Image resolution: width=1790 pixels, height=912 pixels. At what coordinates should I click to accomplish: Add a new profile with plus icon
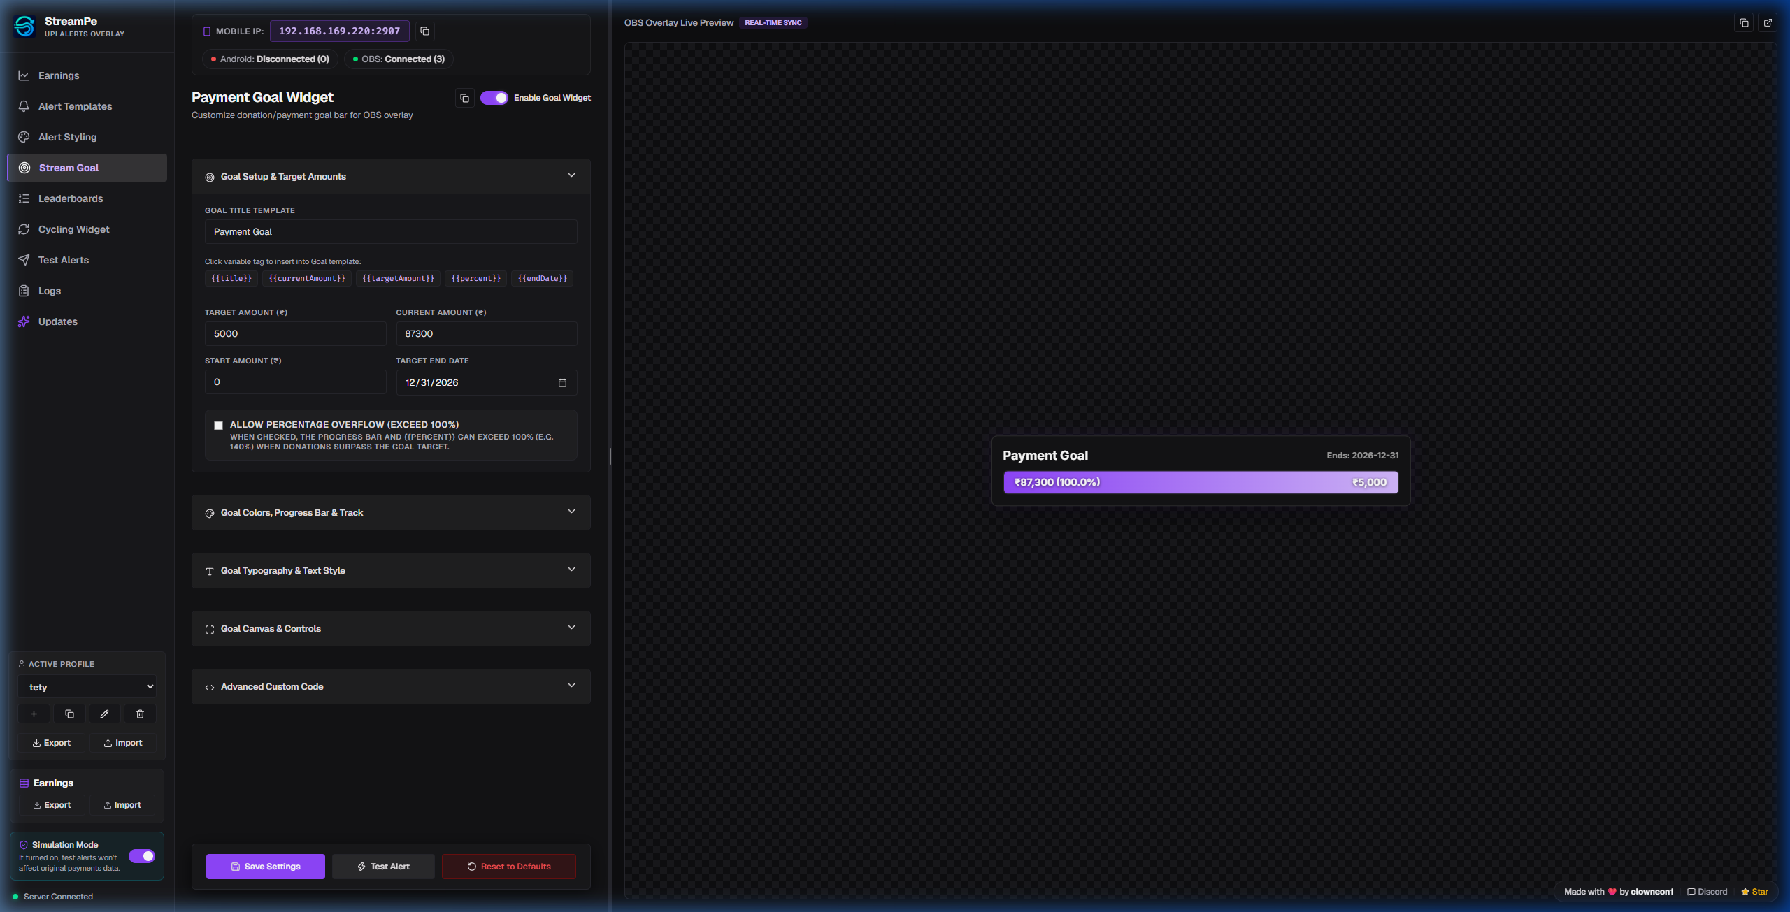[x=34, y=714]
